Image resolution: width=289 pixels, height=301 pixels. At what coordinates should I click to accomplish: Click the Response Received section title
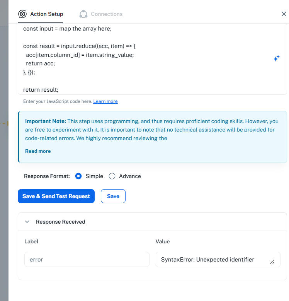click(x=60, y=222)
